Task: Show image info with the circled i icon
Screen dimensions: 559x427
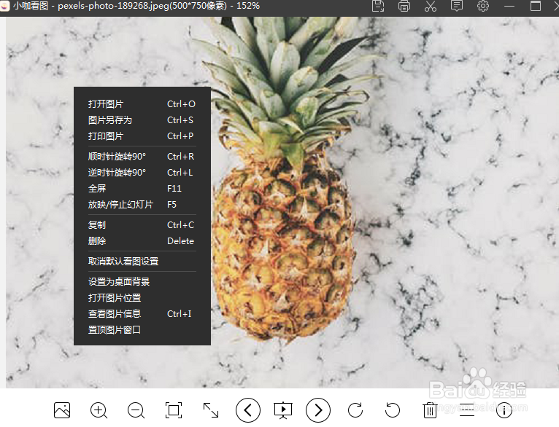Action: 504,410
